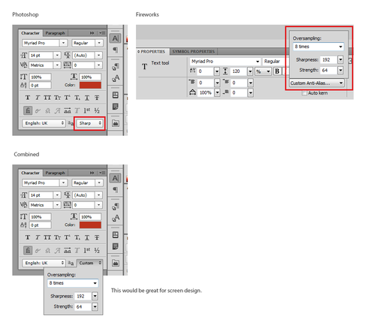Expand Oversampling 8 times dropdown in Combined popup
The image size is (368, 329).
(73, 283)
